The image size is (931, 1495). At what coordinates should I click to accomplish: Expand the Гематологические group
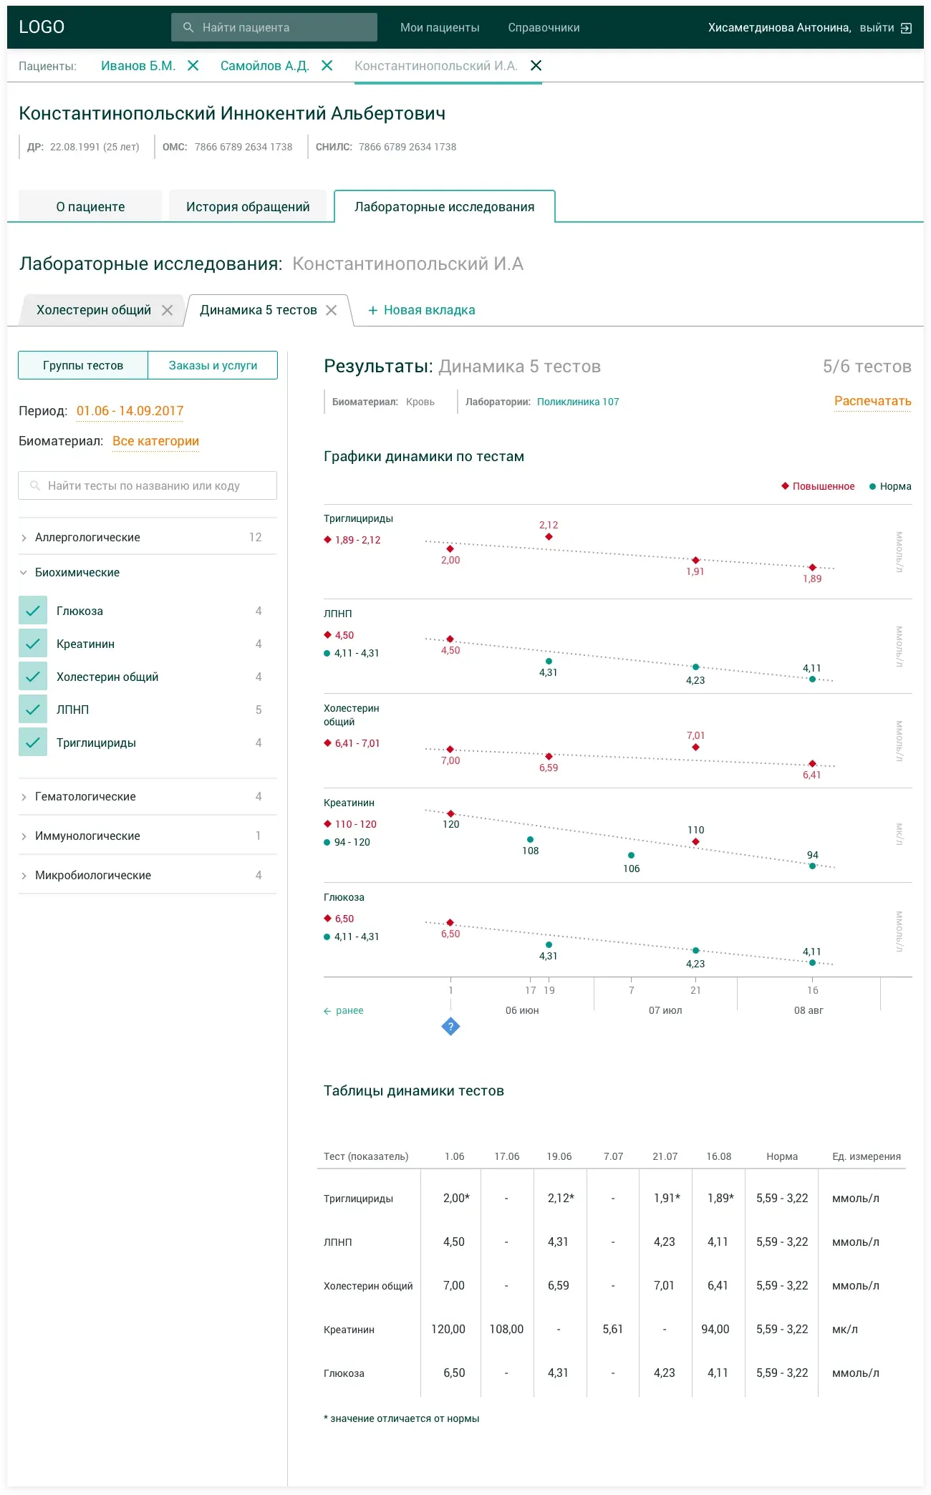(x=148, y=796)
